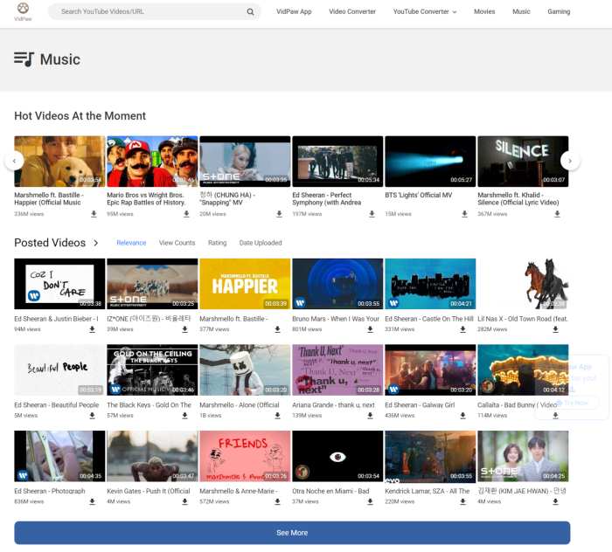Download BTS 'Lights' Official MV
612x552 pixels.
[x=464, y=214]
